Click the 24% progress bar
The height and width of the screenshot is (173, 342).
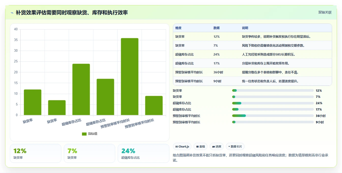[x=273, y=103]
